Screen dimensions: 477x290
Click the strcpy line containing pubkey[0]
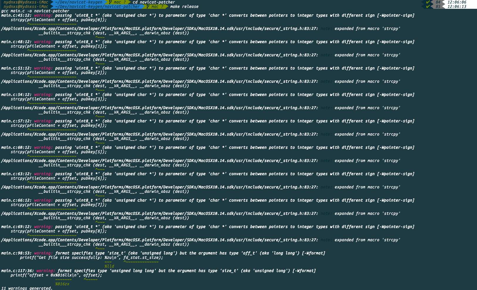tap(59, 20)
